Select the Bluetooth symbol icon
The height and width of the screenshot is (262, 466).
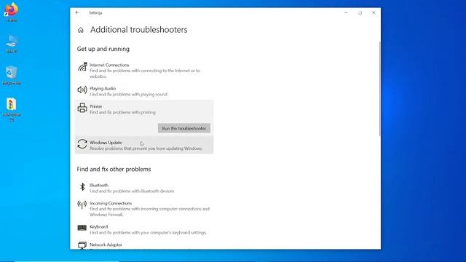tap(82, 187)
